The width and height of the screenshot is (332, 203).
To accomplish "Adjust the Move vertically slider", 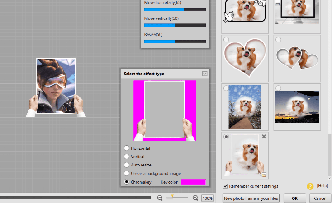I will point(175,25).
